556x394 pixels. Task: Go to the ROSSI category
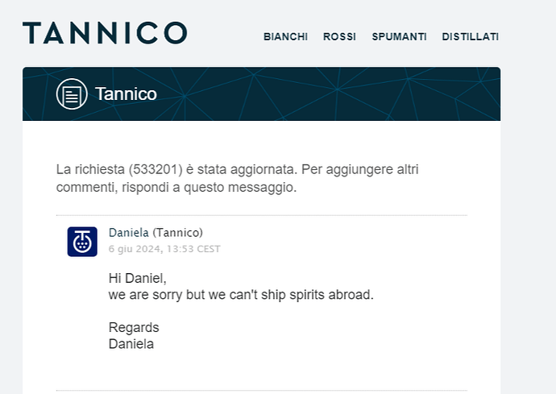(x=339, y=37)
